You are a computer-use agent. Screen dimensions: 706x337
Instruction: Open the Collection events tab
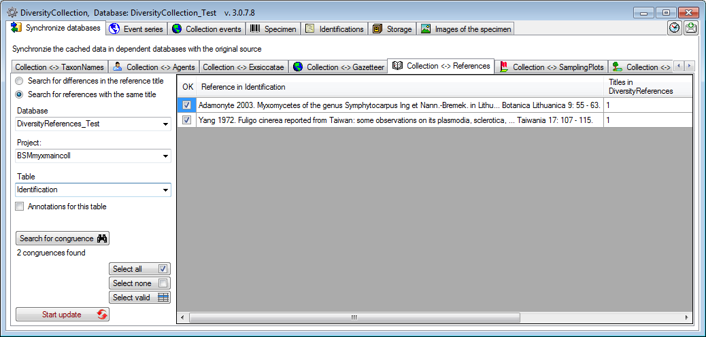pyautogui.click(x=207, y=29)
